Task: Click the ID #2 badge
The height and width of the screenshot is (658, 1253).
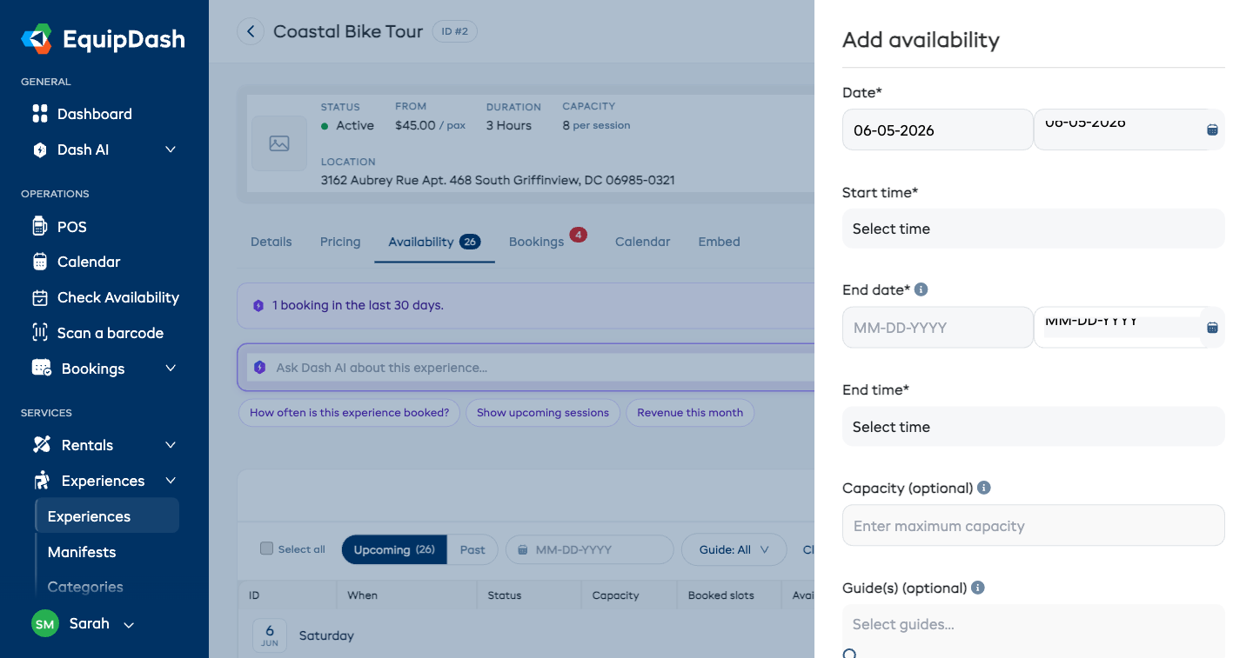Action: pyautogui.click(x=454, y=32)
